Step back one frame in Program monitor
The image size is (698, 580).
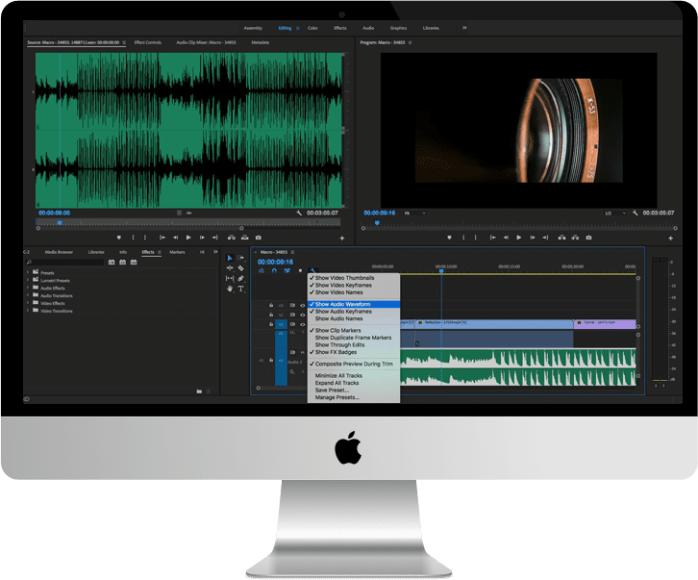[506, 238]
